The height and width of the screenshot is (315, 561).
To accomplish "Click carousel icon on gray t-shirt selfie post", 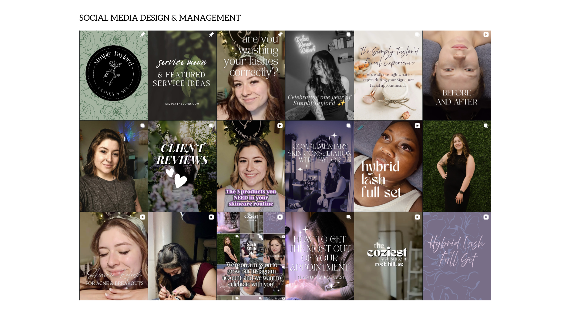I will [142, 126].
